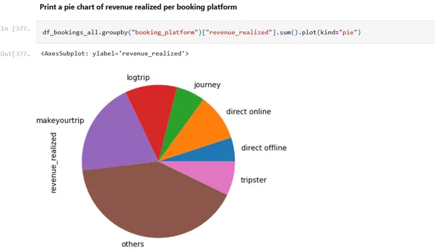Click the code cell input with groupby command

[236, 32]
